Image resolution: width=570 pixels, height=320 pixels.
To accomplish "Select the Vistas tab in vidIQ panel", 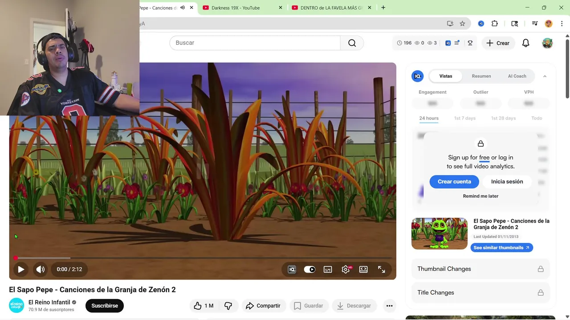I will pos(446,76).
